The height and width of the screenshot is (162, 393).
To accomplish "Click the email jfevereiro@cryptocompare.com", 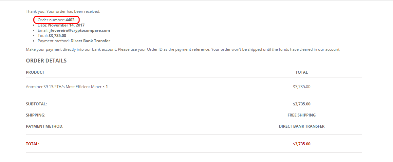I will tap(80, 30).
